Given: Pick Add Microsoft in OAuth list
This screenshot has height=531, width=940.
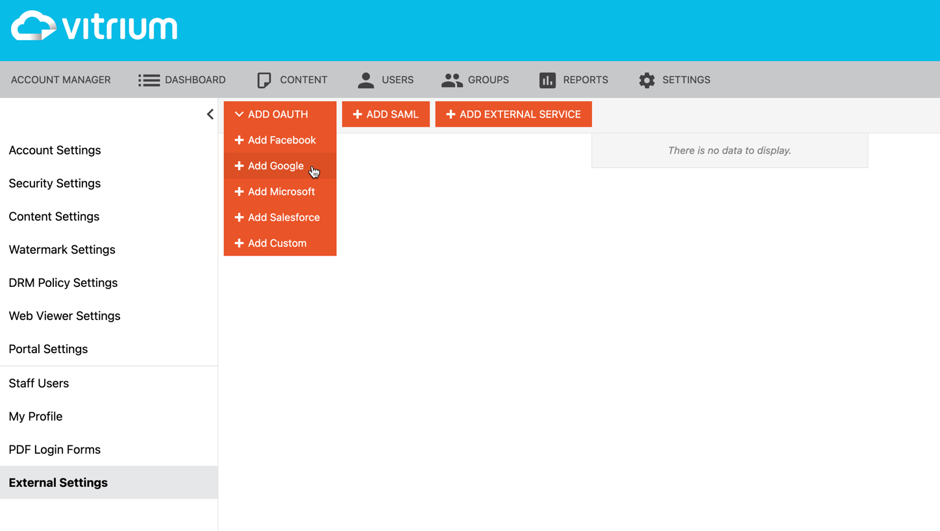Looking at the screenshot, I should 280,191.
